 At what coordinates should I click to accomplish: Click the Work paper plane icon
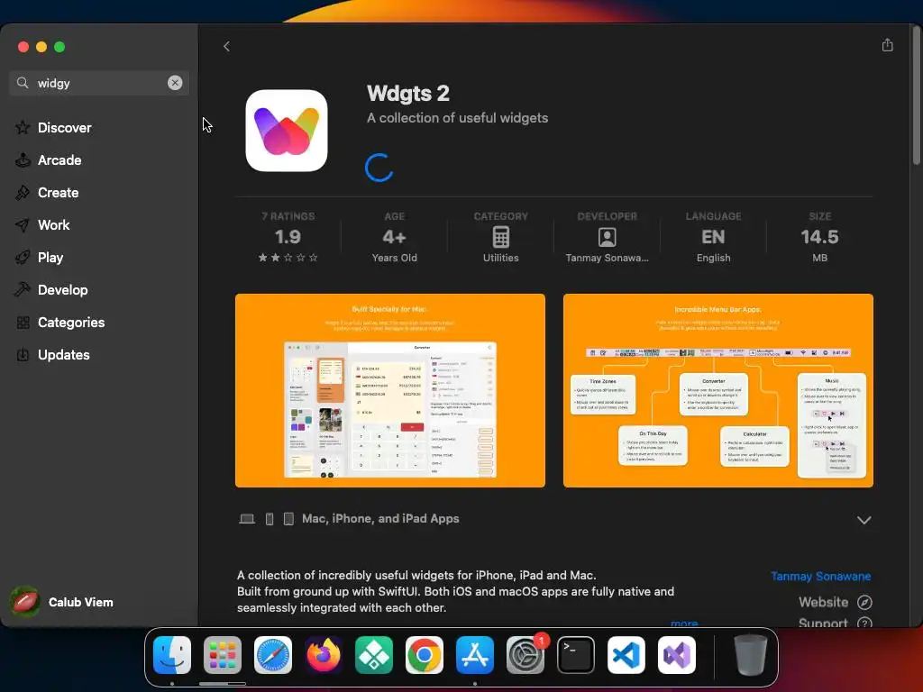pos(23,224)
